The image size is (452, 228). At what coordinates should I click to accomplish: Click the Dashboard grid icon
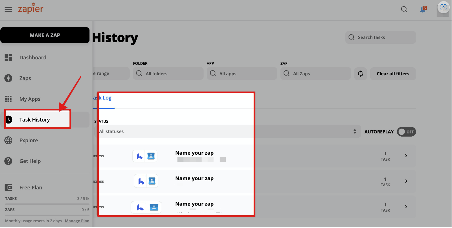click(x=9, y=58)
